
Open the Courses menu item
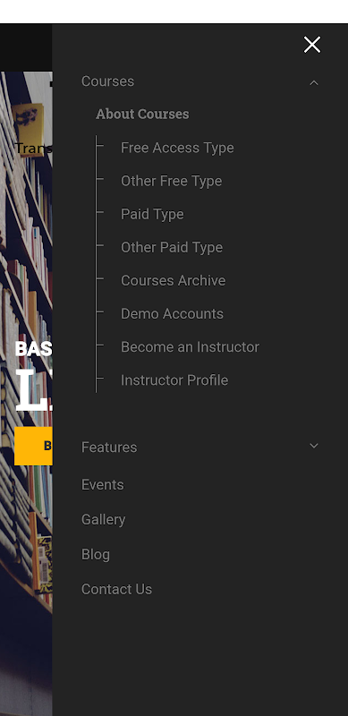tap(107, 81)
